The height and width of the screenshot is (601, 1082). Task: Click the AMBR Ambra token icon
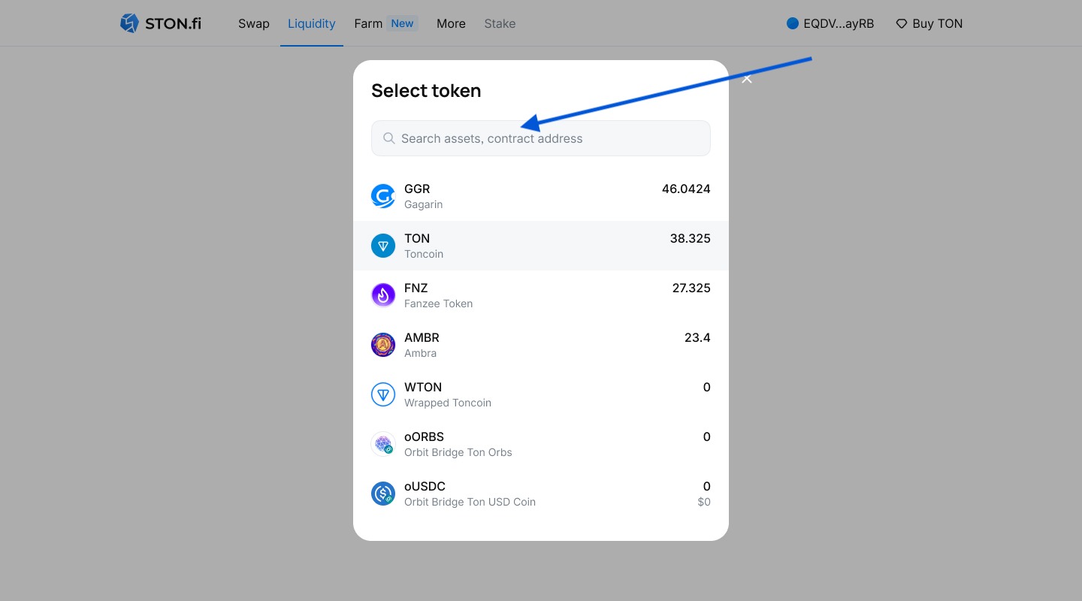[x=383, y=345]
